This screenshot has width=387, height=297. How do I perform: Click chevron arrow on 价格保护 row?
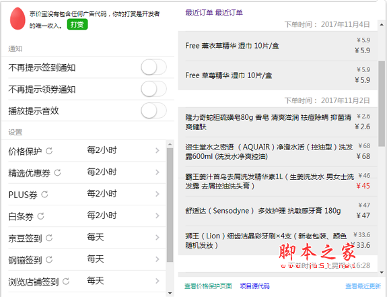[157, 150]
